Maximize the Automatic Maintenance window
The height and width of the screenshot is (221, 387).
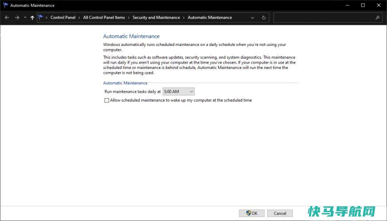(x=363, y=5)
